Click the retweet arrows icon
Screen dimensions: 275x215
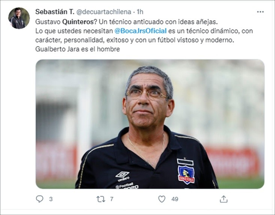[101, 199]
